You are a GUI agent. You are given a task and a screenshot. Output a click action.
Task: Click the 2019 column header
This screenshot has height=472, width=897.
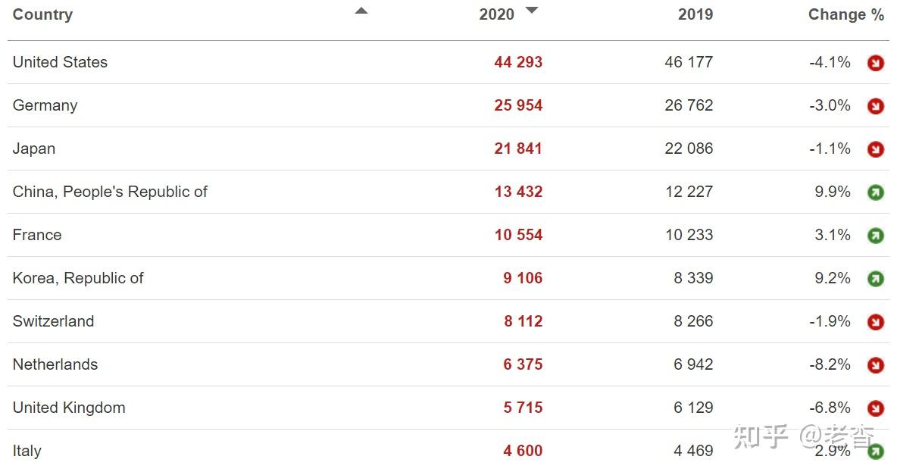pos(695,14)
